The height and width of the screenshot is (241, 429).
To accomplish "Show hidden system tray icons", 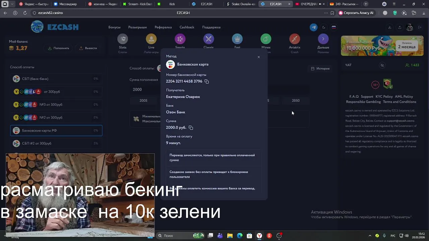I will (x=370, y=236).
